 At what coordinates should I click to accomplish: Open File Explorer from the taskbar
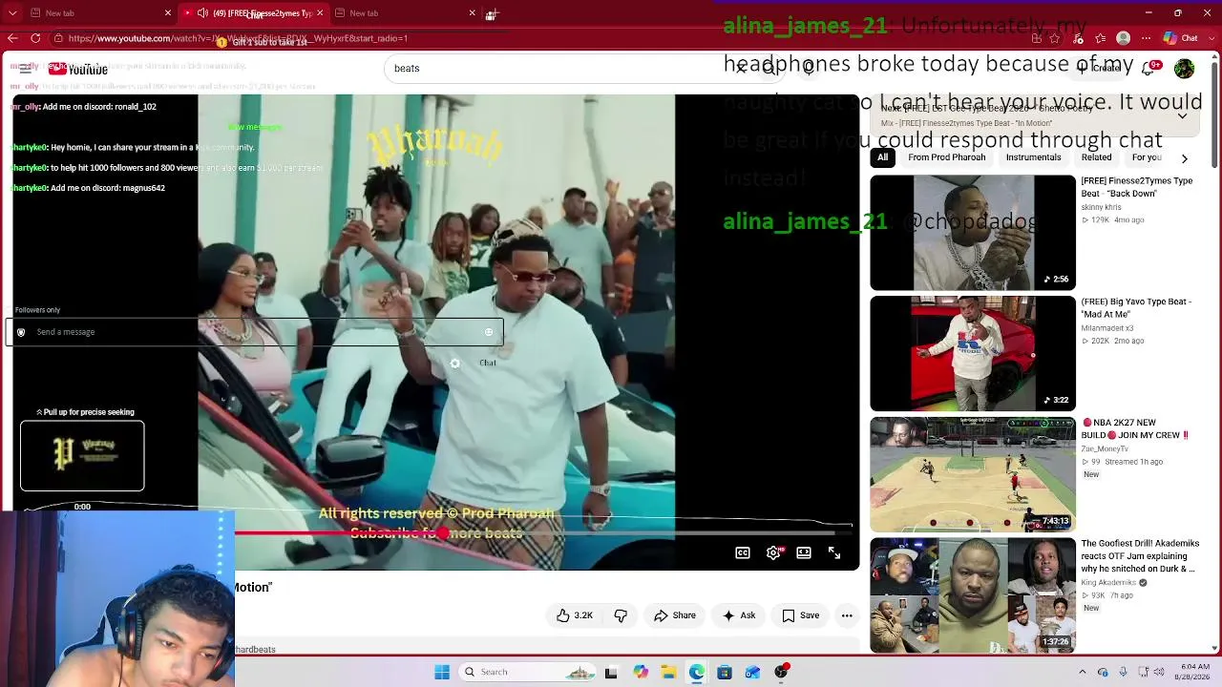(668, 672)
